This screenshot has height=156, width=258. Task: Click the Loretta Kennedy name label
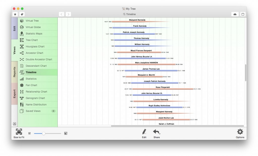[x=161, y=100]
